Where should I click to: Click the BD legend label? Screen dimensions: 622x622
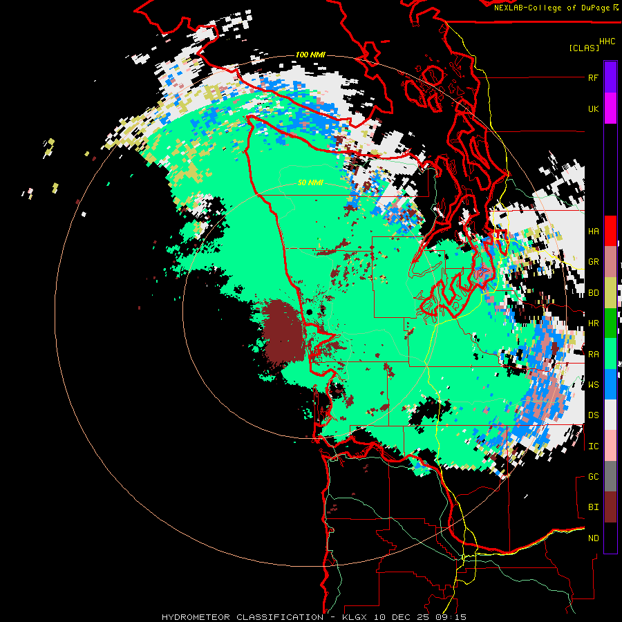tap(593, 293)
